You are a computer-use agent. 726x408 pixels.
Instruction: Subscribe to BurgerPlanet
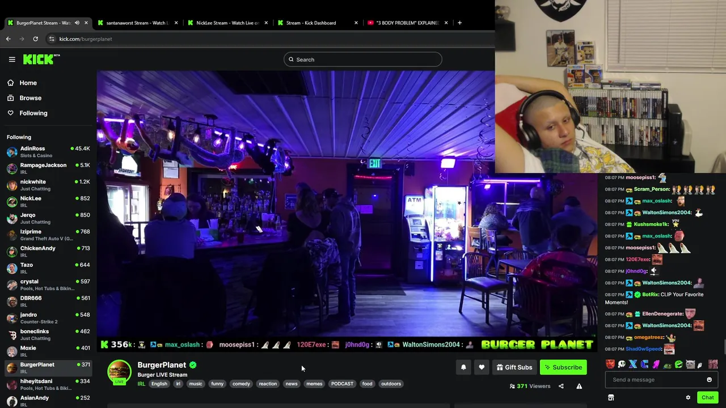coord(563,367)
